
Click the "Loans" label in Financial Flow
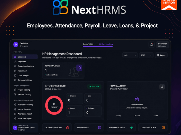click(x=156, y=115)
